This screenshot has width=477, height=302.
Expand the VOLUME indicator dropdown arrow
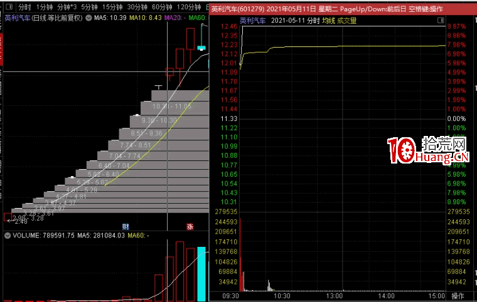tap(8, 236)
